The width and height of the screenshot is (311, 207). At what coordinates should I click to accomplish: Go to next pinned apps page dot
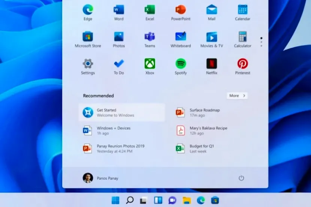pos(261,42)
